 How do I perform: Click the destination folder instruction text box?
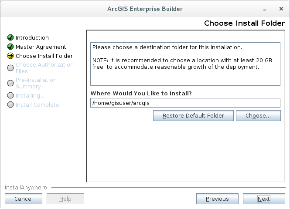tap(185, 64)
